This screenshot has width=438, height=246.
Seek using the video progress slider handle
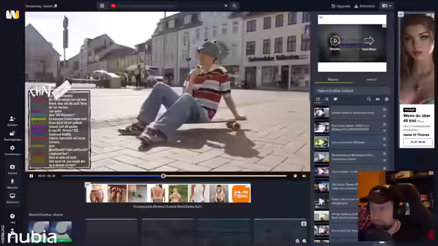[x=163, y=176]
